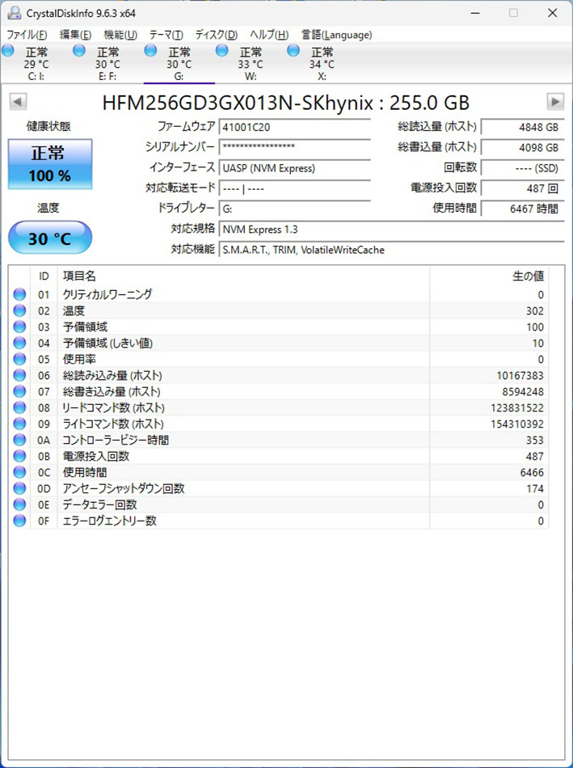Click the transfer mode field ---- | ----

pyautogui.click(x=295, y=188)
